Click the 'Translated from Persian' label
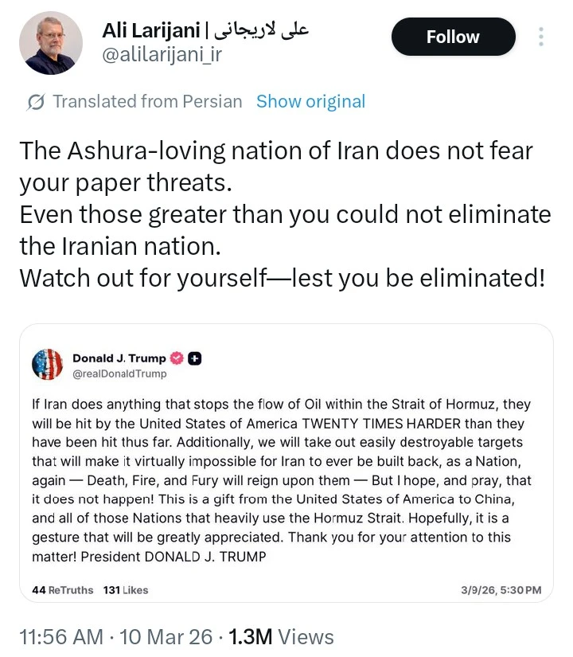Image resolution: width=573 pixels, height=657 pixels. [x=147, y=102]
